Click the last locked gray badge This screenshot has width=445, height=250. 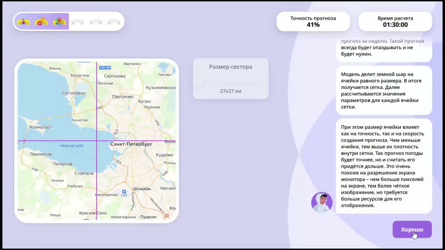coord(114,22)
